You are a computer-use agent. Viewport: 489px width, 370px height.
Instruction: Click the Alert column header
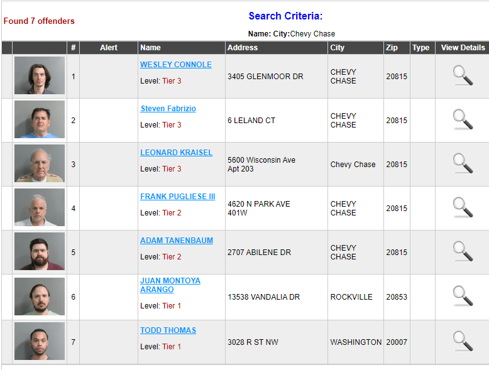coord(109,48)
